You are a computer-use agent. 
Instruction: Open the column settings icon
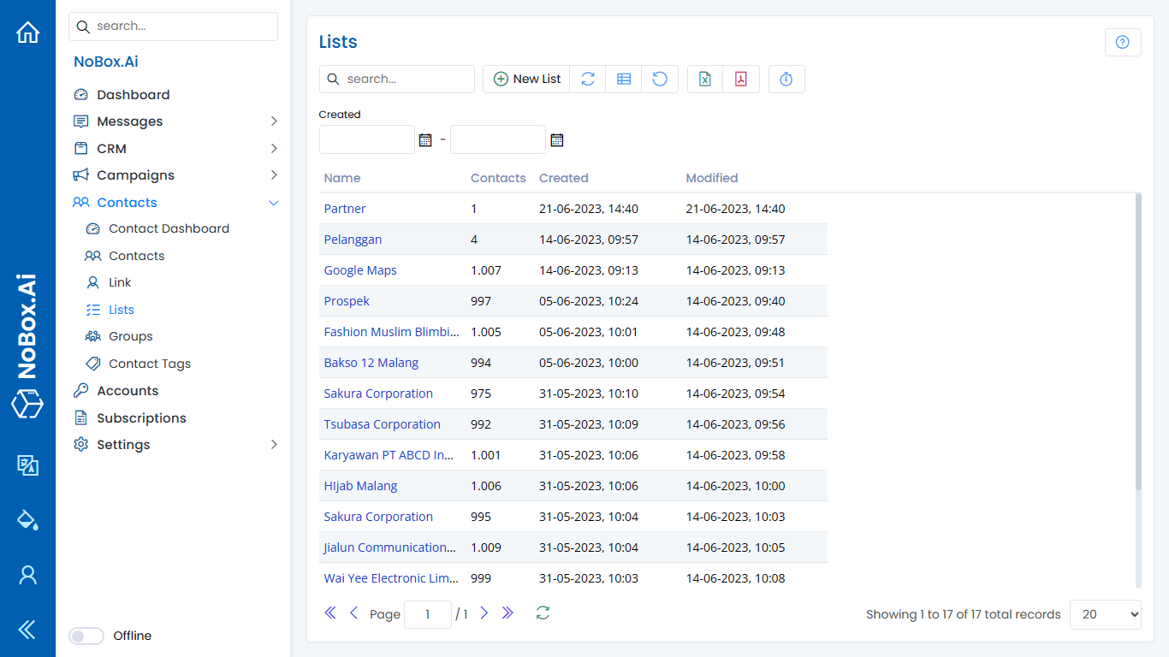tap(624, 79)
